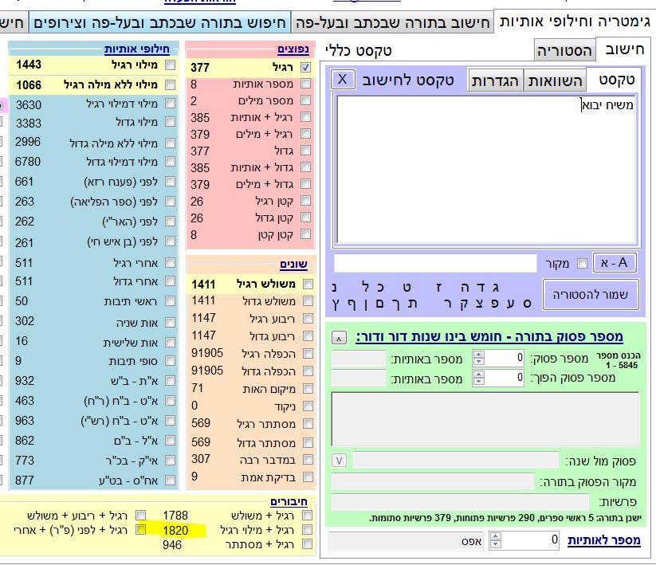Viewport: 656px width, 565px height.
Task: Click inside the main calculation text area
Action: (x=486, y=171)
